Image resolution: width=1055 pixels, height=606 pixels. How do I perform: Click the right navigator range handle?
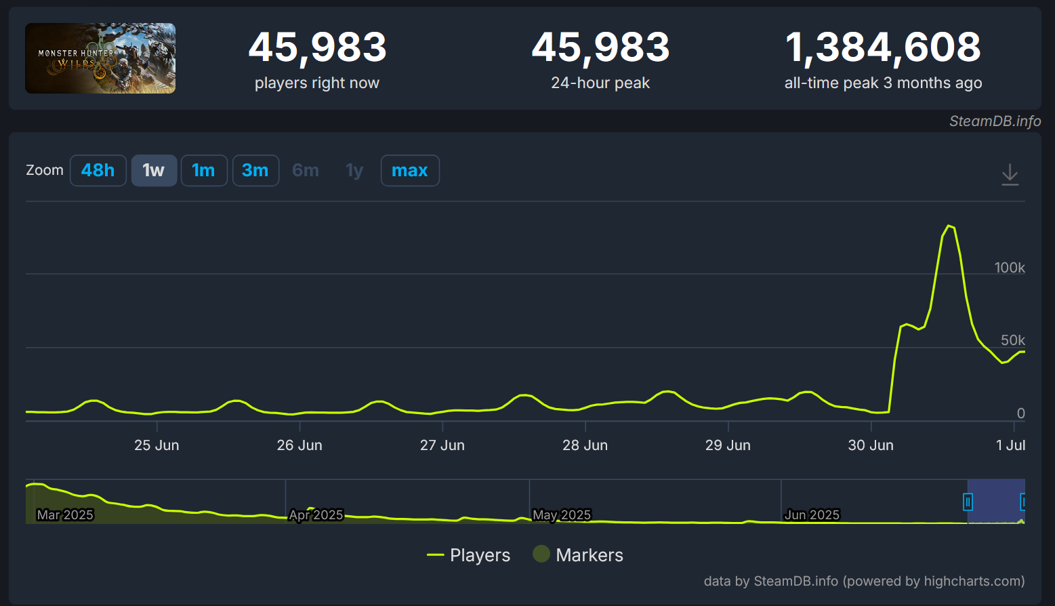1023,502
